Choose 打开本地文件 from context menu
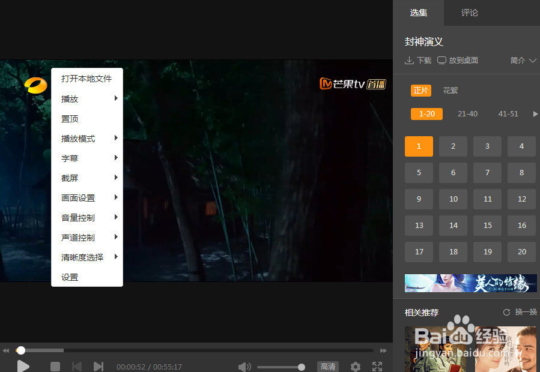 pos(86,79)
